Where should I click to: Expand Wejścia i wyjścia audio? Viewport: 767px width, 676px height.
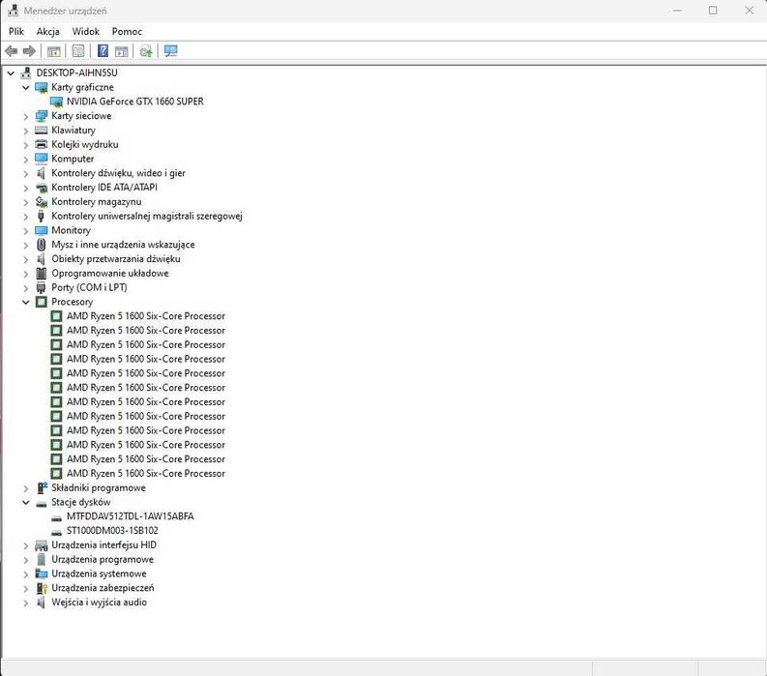pos(26,603)
